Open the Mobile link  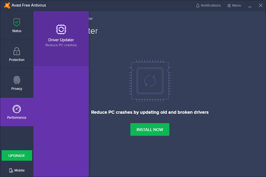[x=17, y=170]
